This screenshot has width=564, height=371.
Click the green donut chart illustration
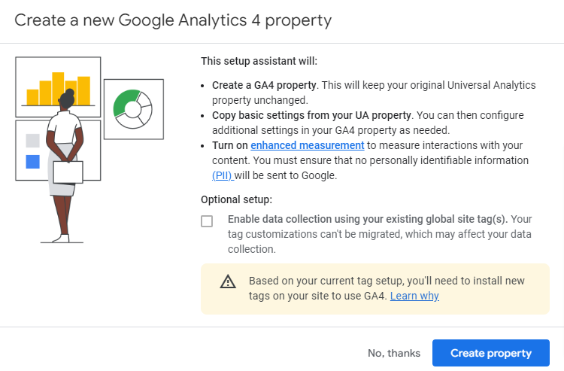click(132, 108)
